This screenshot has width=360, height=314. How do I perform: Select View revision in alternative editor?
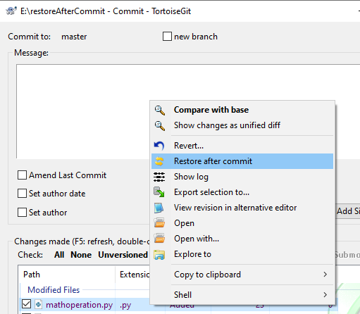tap(242, 208)
